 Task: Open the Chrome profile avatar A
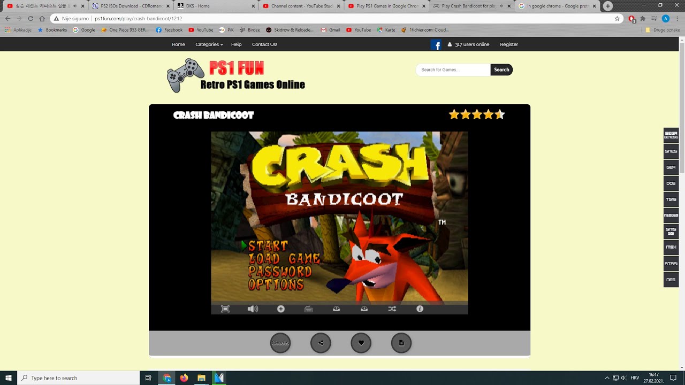point(666,18)
